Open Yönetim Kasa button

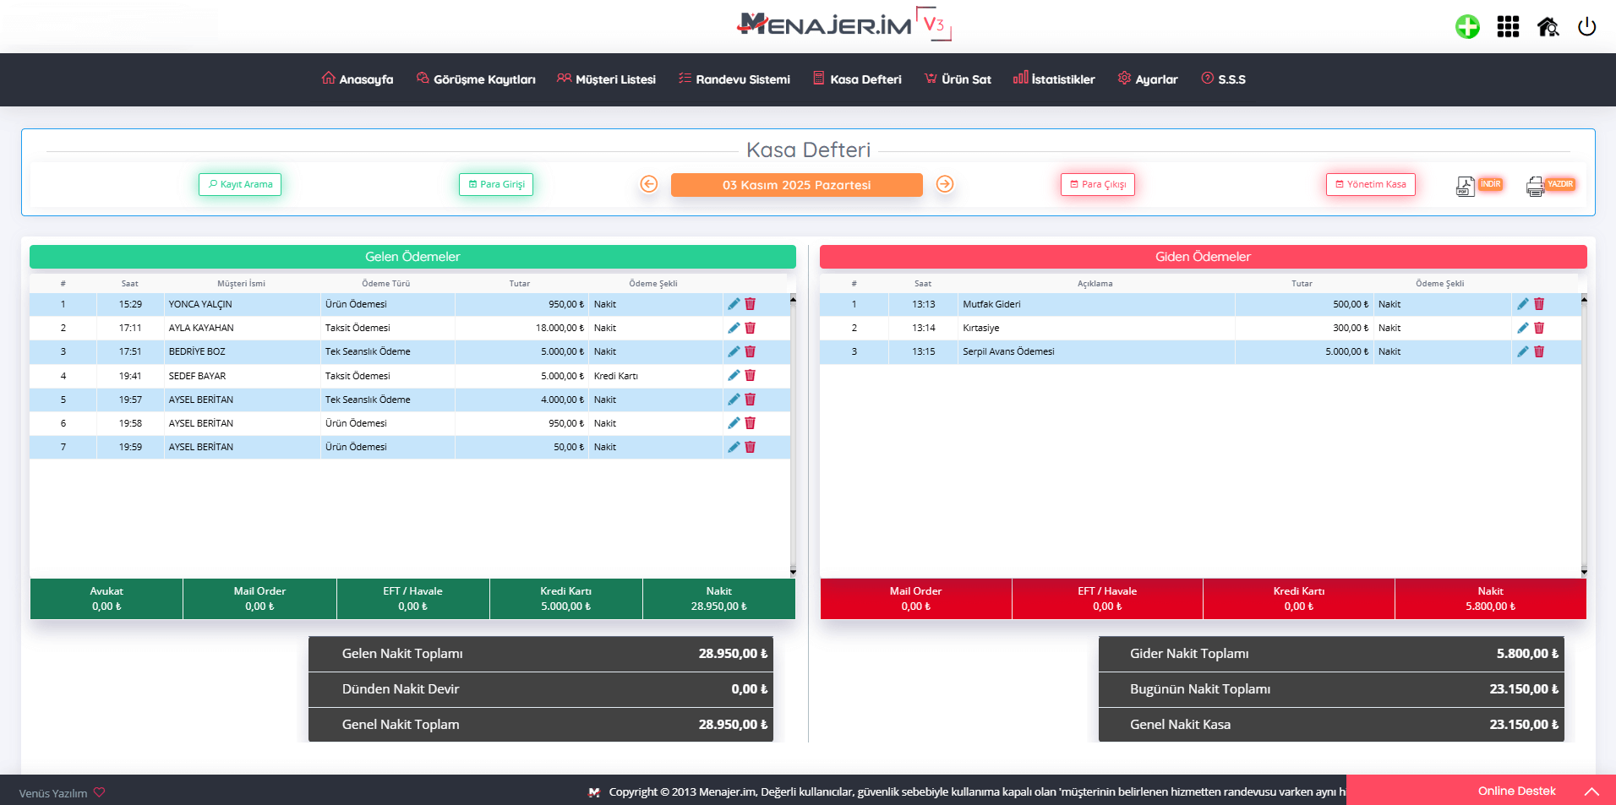pyautogui.click(x=1370, y=184)
